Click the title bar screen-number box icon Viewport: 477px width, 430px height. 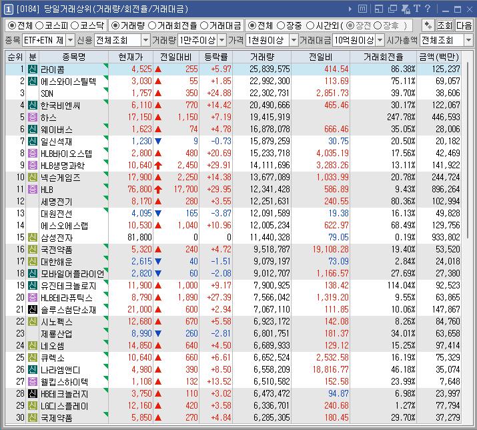(x=362, y=9)
